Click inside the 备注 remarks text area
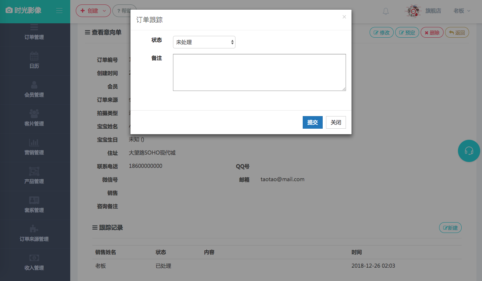This screenshot has width=482, height=281. click(x=259, y=72)
